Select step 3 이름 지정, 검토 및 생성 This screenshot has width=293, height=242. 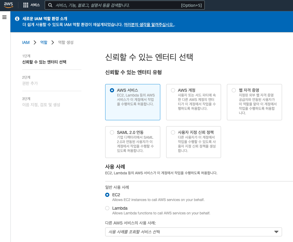(41, 105)
